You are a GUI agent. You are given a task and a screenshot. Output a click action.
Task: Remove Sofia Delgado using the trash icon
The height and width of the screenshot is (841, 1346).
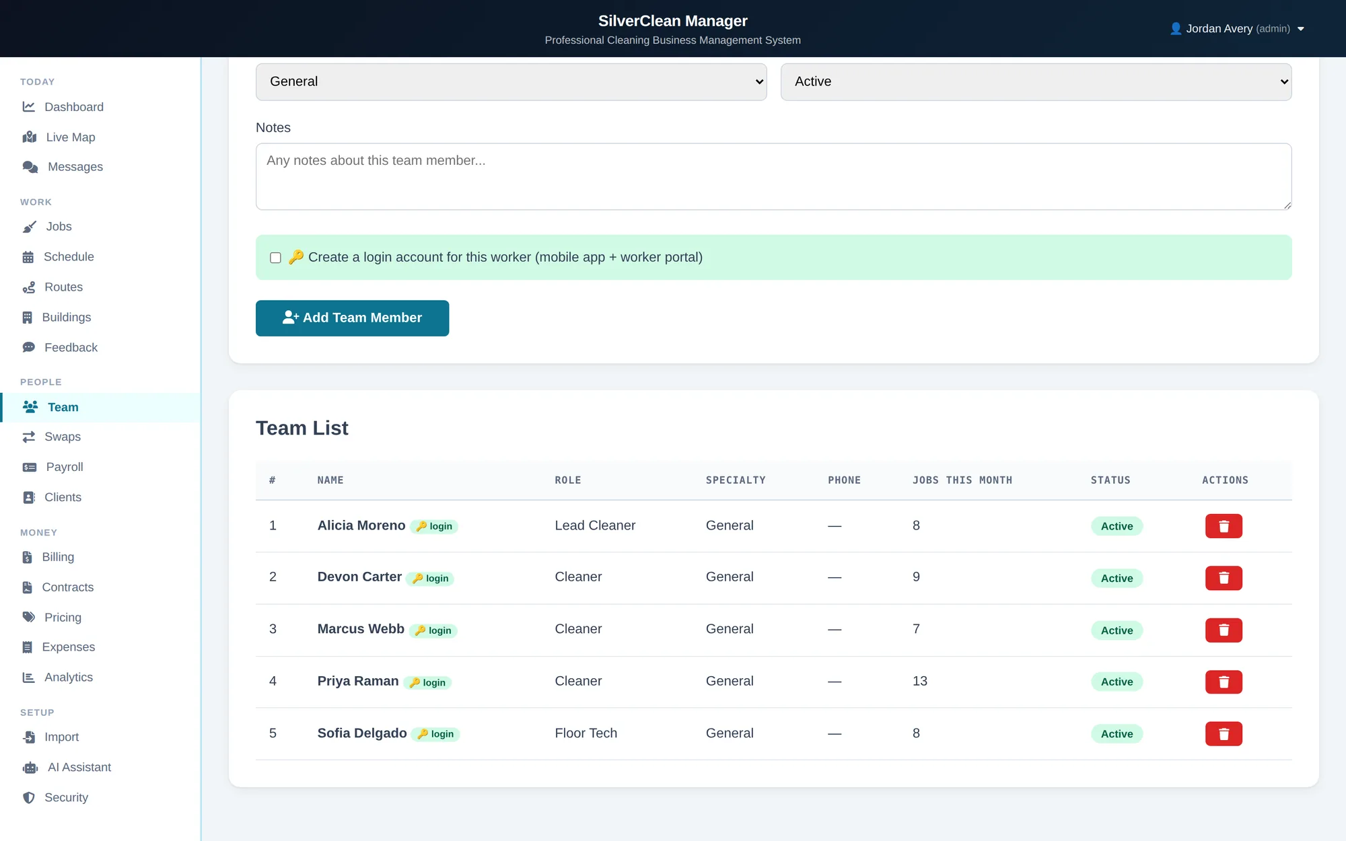point(1224,733)
